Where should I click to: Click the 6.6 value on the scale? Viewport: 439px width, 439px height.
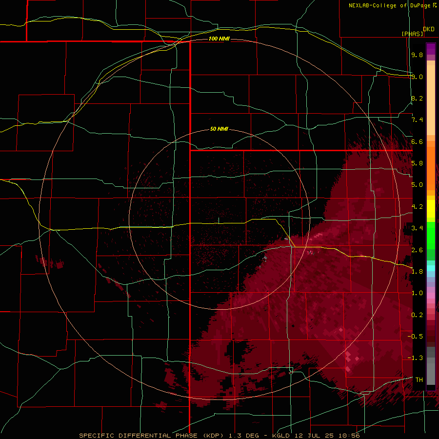(x=417, y=141)
